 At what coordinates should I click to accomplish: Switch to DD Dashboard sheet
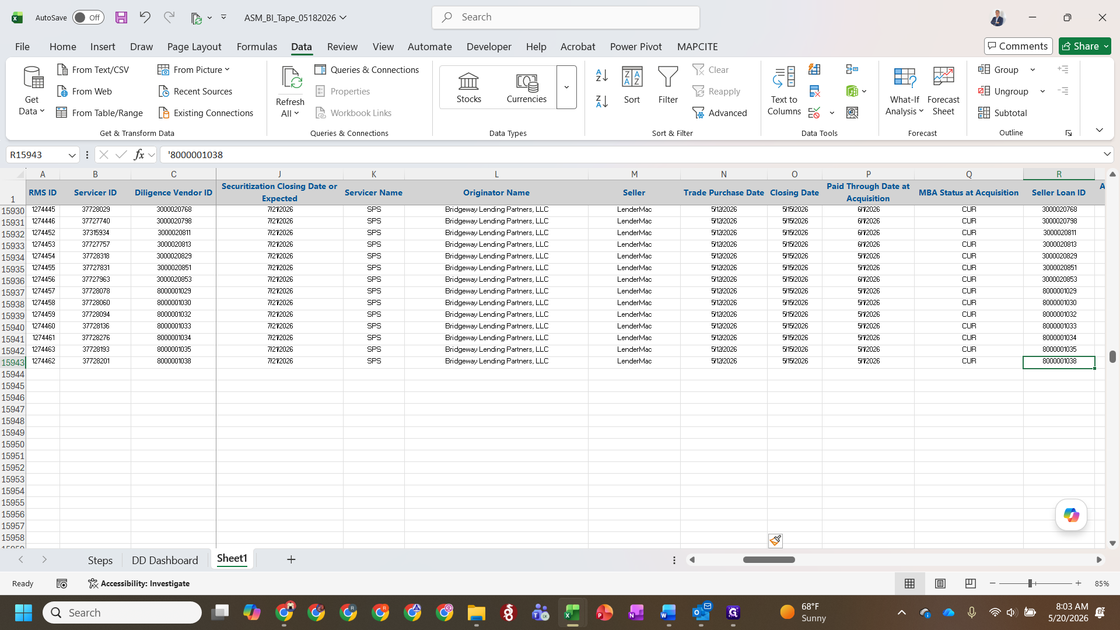pyautogui.click(x=164, y=560)
